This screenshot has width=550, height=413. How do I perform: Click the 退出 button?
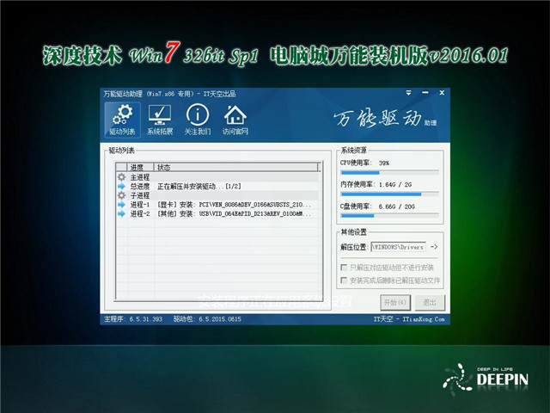[x=430, y=302]
